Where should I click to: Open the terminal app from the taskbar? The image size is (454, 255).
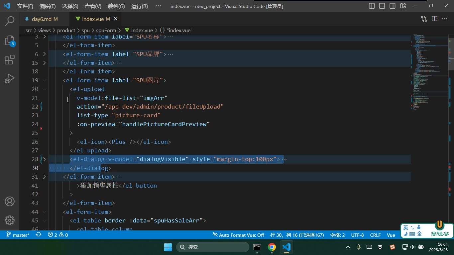(257, 247)
